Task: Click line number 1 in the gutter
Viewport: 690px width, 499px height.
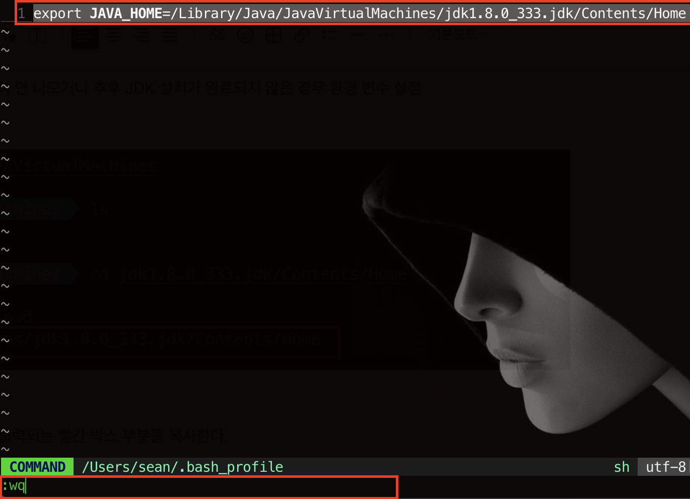Action: coord(22,13)
